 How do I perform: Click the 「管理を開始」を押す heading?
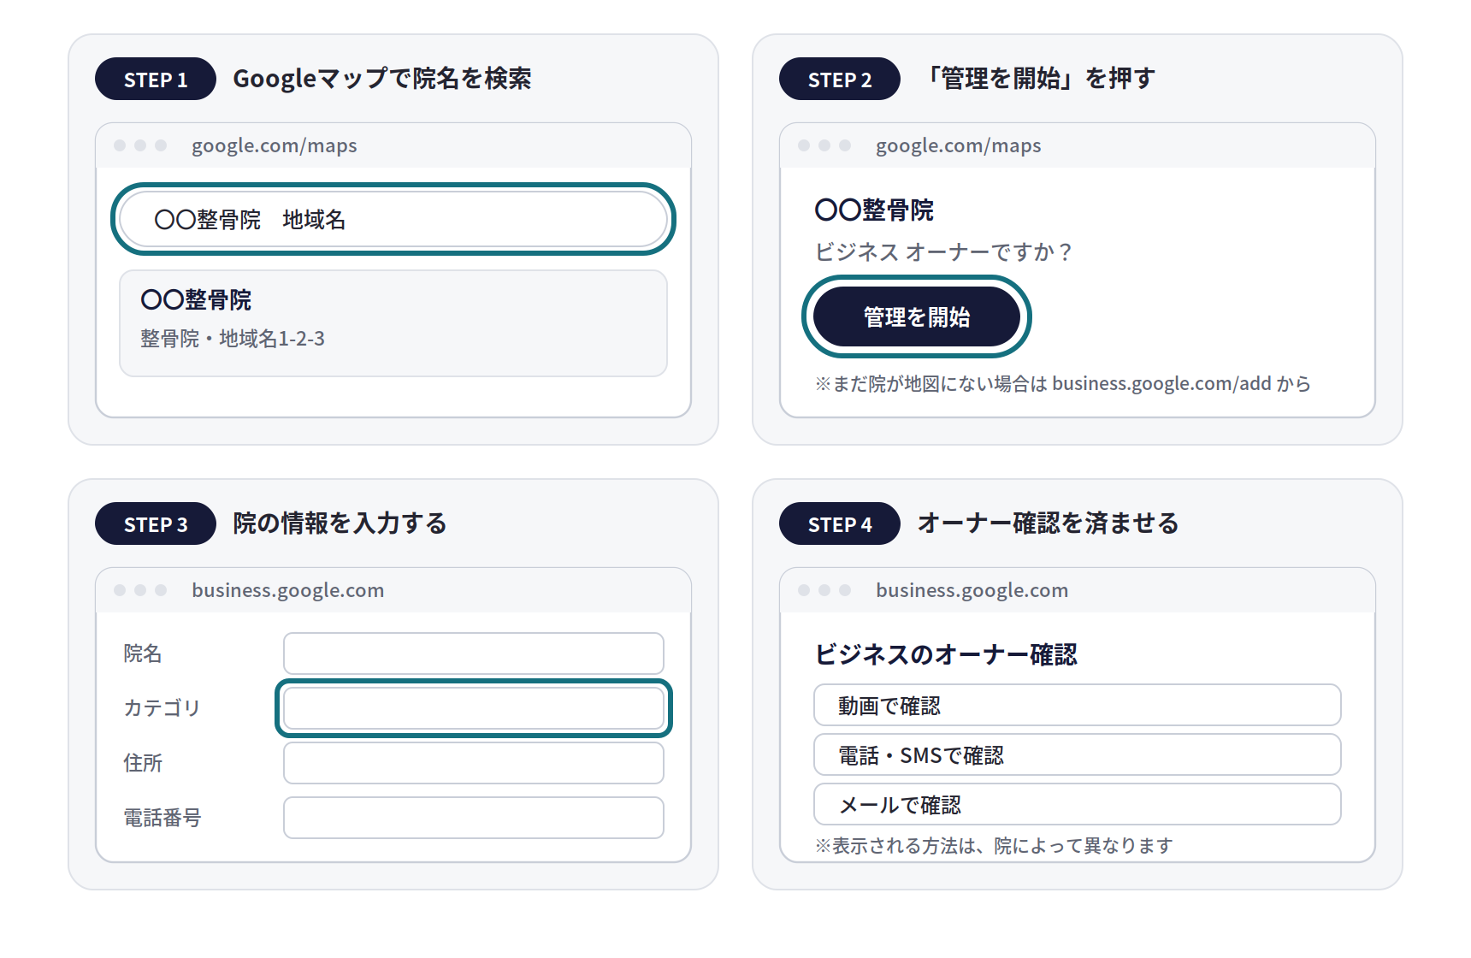tap(1040, 79)
